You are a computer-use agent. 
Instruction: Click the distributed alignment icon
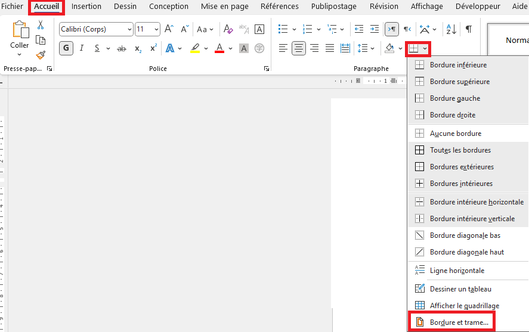pyautogui.click(x=345, y=48)
